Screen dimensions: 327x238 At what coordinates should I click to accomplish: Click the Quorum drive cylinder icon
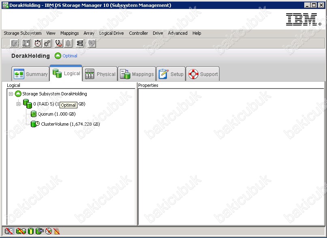coord(33,114)
